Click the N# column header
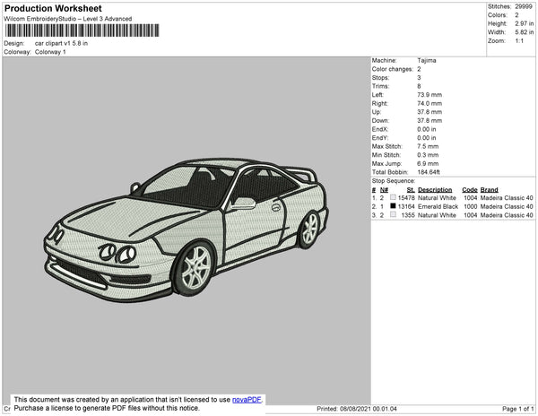 384,190
